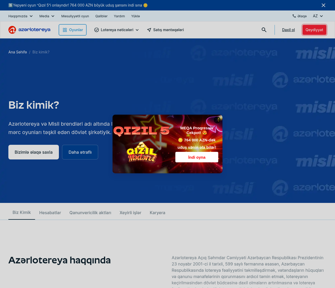The height and width of the screenshot is (288, 335).
Task: Click the 'Azərlotereya haqqında' heading
Action: pyautogui.click(x=59, y=260)
